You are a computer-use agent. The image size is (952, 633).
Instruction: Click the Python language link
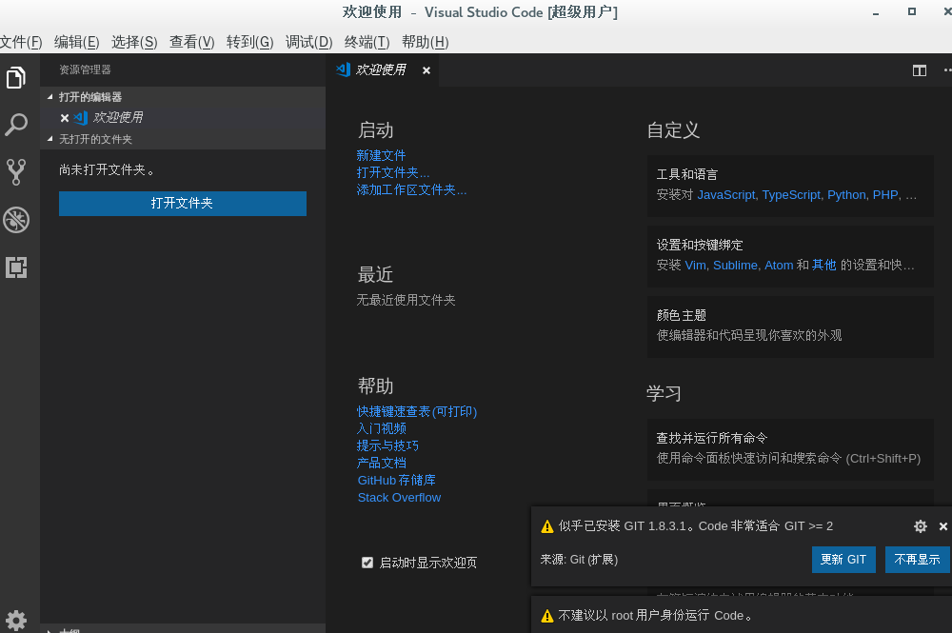click(846, 195)
